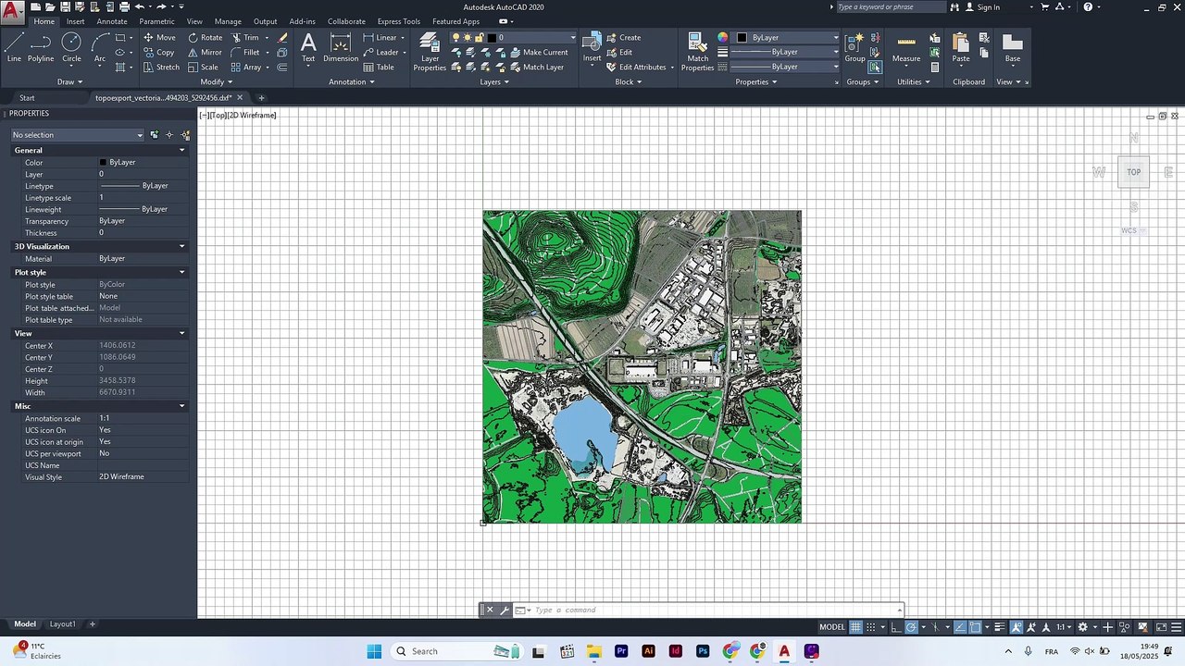Viewport: 1185px width, 666px height.
Task: Click the Text annotation tool
Action: [x=308, y=47]
